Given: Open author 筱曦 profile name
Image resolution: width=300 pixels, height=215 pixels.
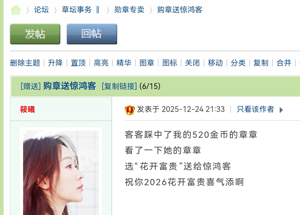Looking at the screenshot, I should click(x=27, y=109).
